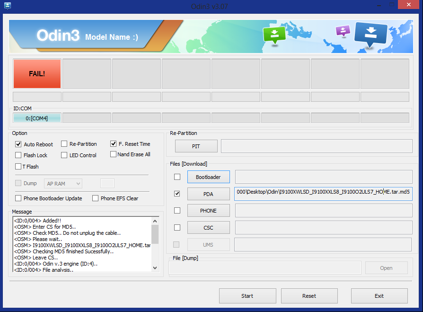This screenshot has height=312, width=423.
Task: Click the 'I9100XWLSD...HOME.tar' log line
Action: pyautogui.click(x=82, y=245)
